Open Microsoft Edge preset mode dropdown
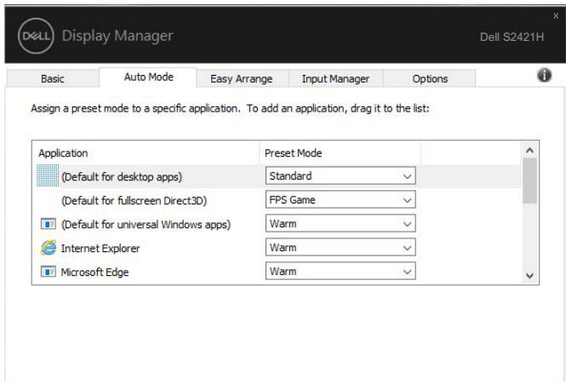566x384 pixels. point(340,272)
